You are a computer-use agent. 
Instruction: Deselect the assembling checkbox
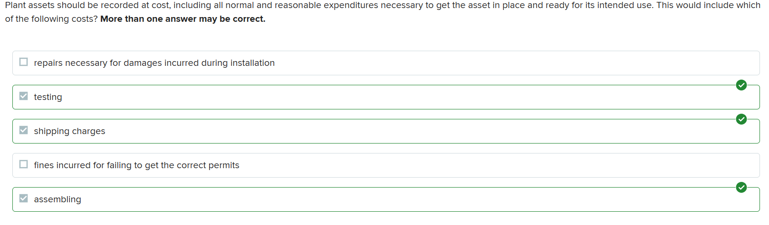point(24,198)
